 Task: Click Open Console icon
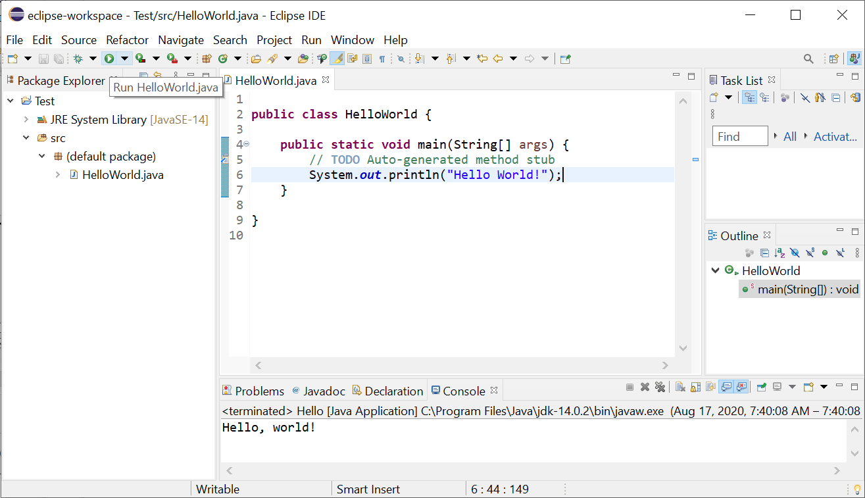[x=808, y=387]
